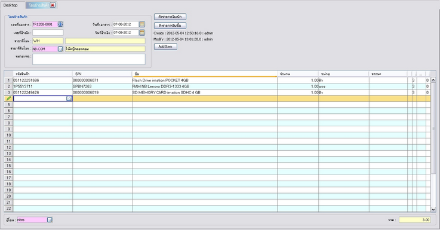
Task: Open the lookup beside the nites field
Action: (50, 220)
